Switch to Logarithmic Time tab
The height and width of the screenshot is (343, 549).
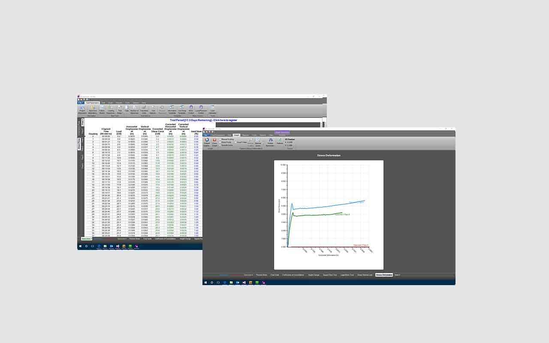coord(347,275)
